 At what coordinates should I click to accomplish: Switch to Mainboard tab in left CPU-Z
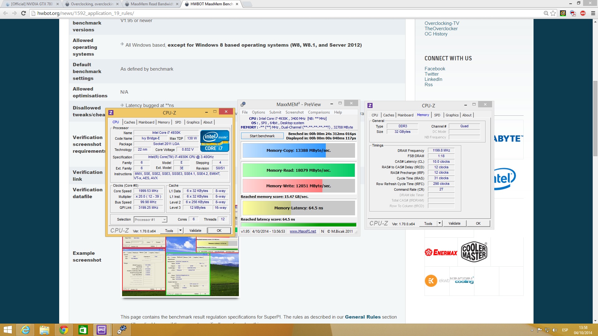[x=146, y=122]
